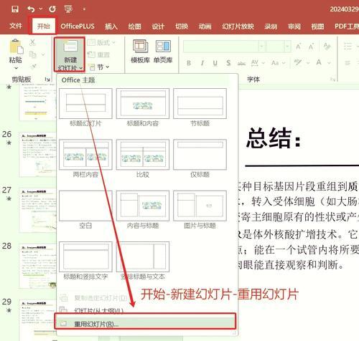The width and height of the screenshot is (359, 341).
Task: Toggle Bold formatting
Action: point(189,63)
